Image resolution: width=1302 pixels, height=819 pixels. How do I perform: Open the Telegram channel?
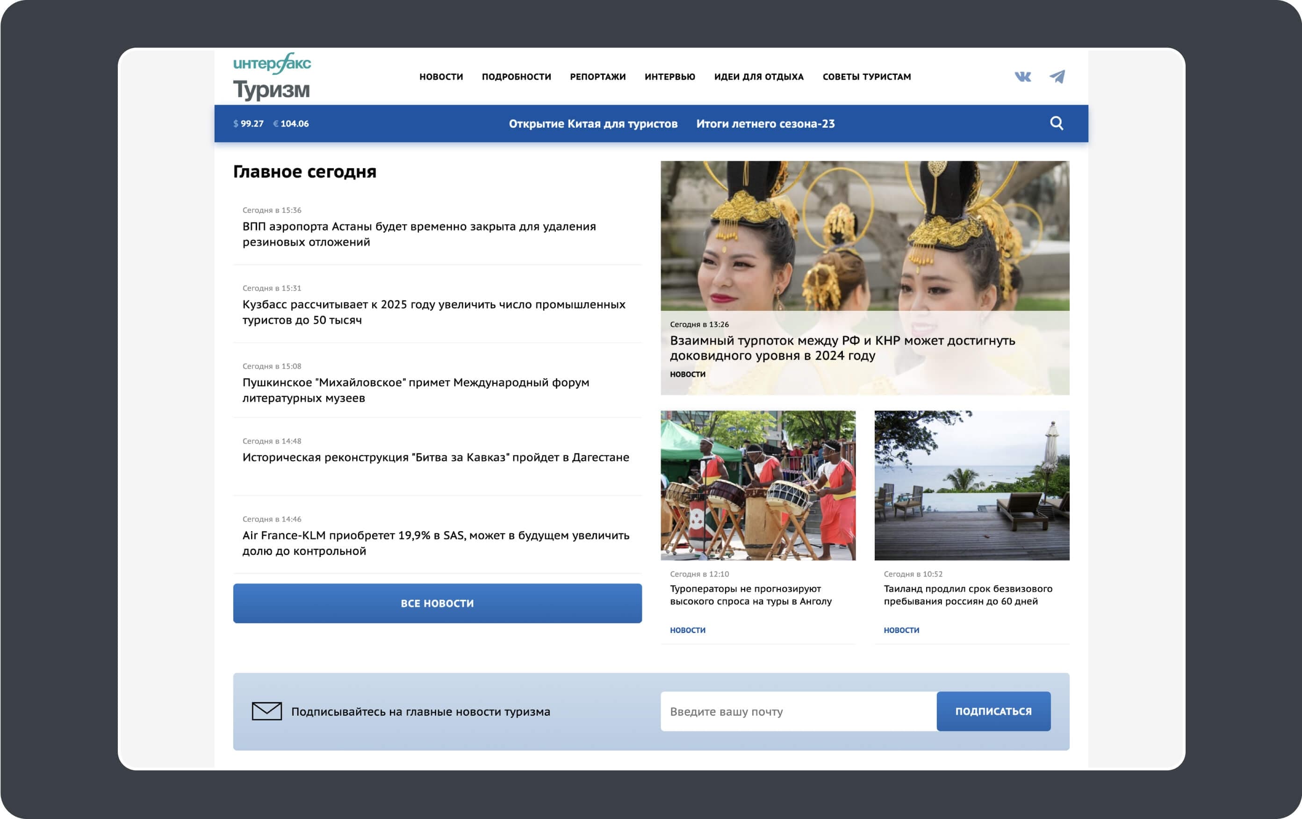[1058, 77]
